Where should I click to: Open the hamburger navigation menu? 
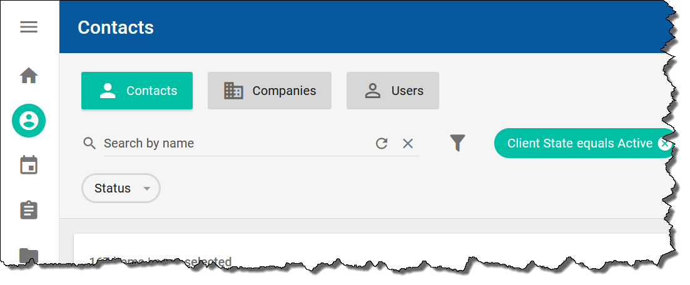[x=29, y=27]
